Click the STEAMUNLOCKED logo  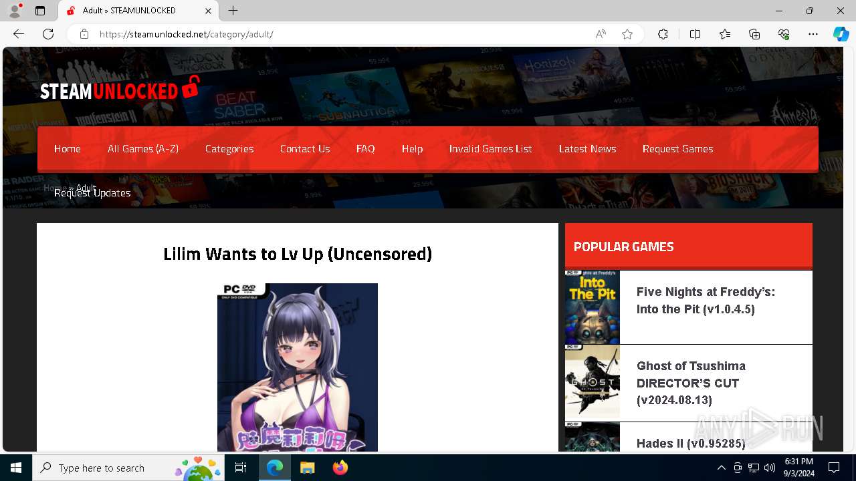(120, 88)
